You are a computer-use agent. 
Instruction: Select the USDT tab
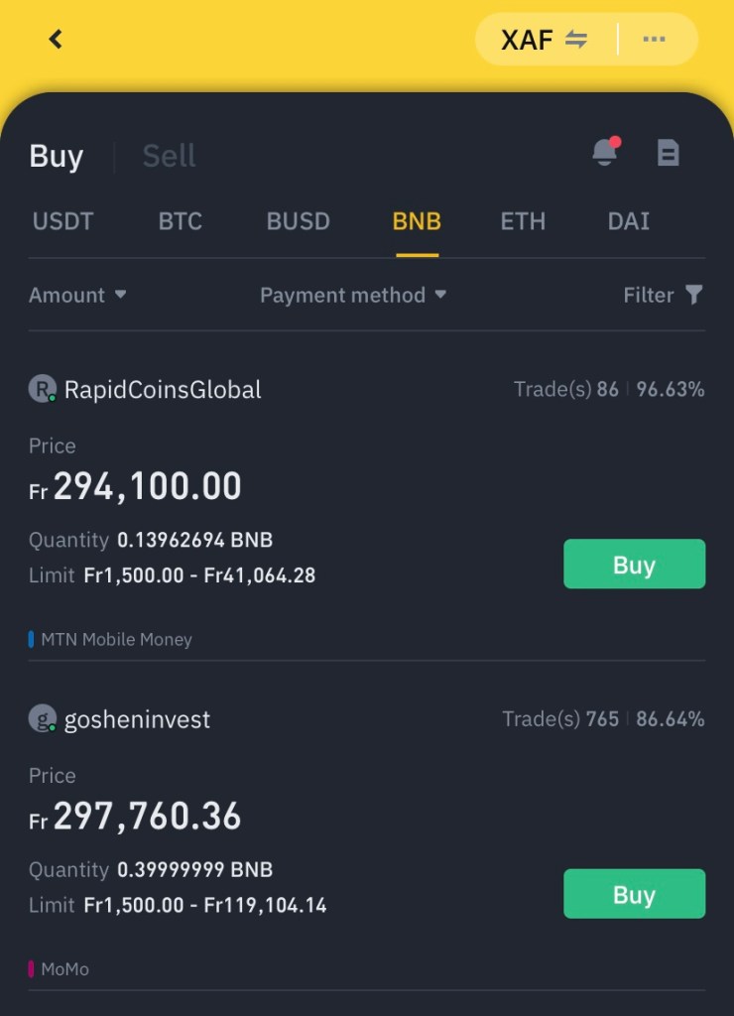(63, 221)
